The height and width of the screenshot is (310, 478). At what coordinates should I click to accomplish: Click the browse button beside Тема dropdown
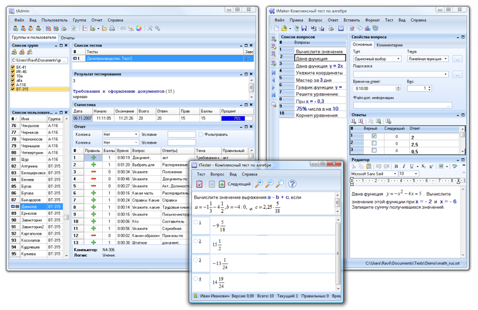457,59
